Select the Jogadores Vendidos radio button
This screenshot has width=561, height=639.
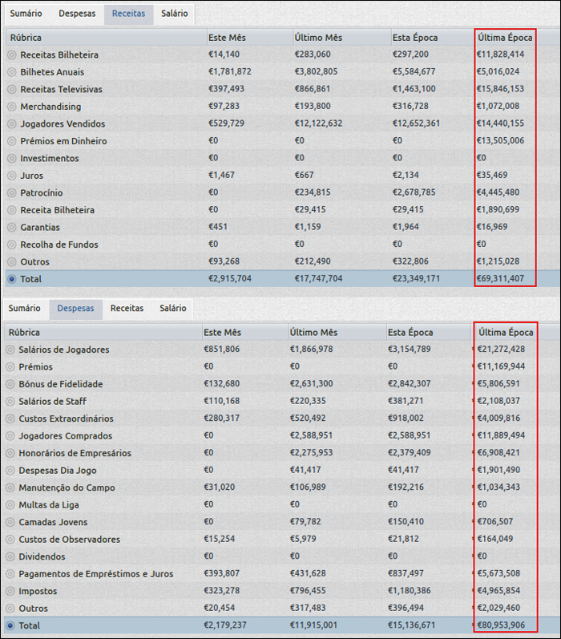[x=11, y=123]
